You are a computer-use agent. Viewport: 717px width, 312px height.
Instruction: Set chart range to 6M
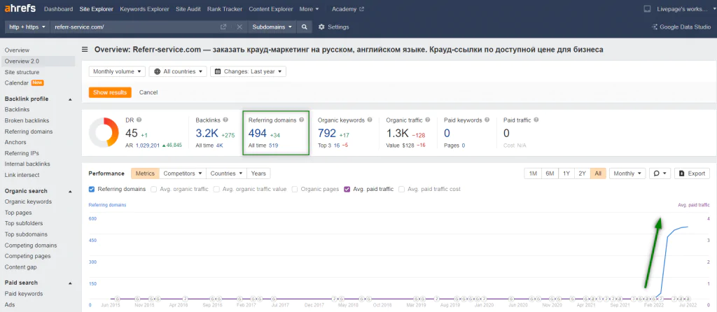click(550, 173)
